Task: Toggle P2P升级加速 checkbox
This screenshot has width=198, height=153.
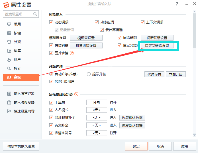Action: (x=51, y=82)
